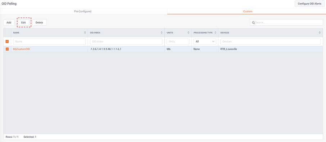Click the search magnifier icon

click(253, 22)
